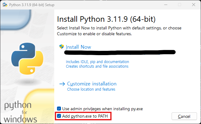Click the Python Setup title bar icon
This screenshot has height=124, width=201.
pos(5,5)
